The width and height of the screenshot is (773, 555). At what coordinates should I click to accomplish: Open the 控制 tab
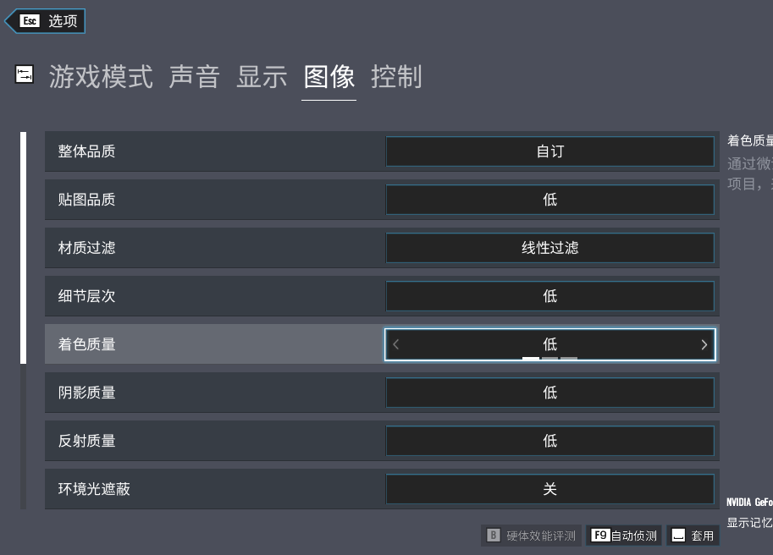tap(396, 77)
